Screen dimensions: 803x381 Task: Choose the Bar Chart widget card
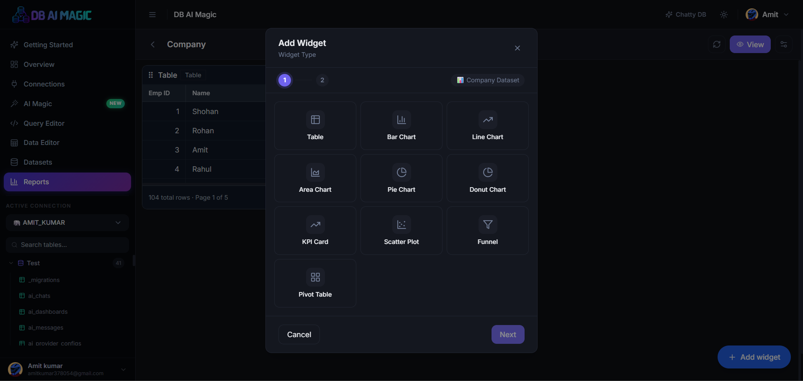pyautogui.click(x=401, y=126)
